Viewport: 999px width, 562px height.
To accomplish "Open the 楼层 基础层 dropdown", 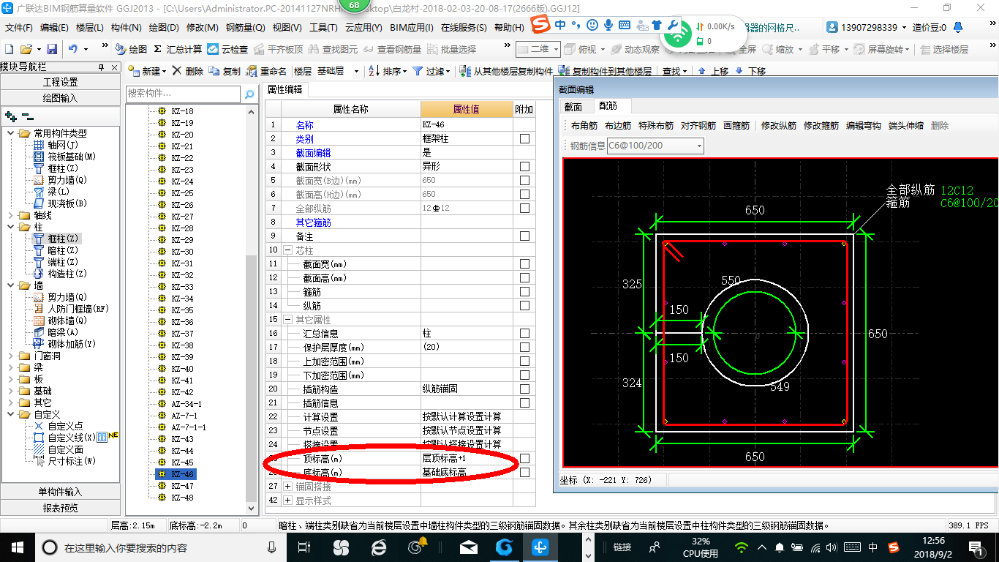I will click(x=356, y=71).
